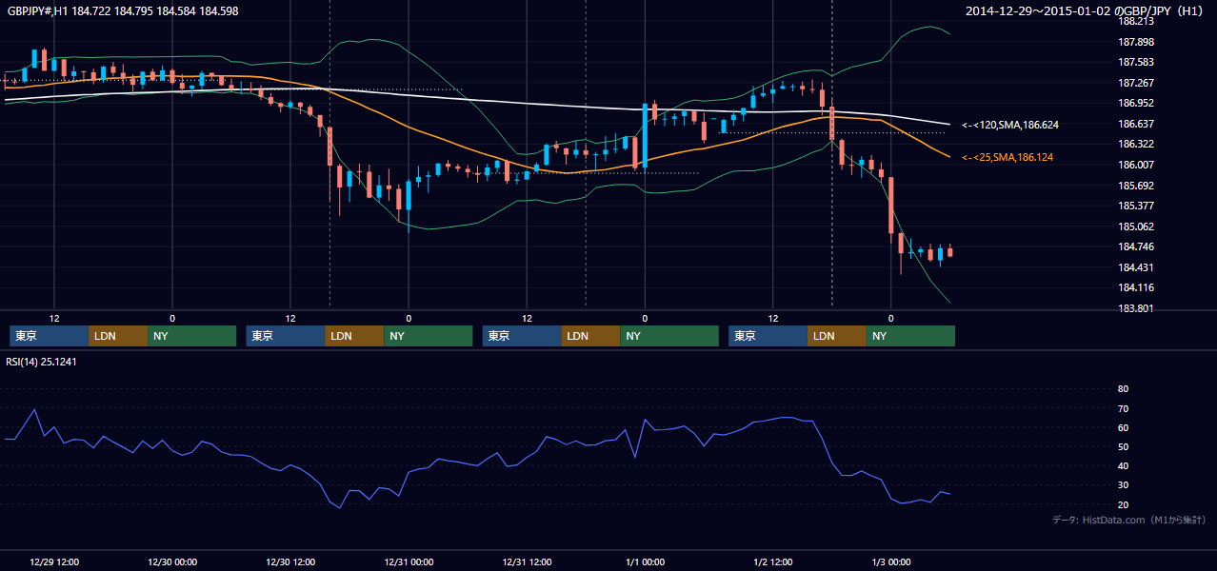
Task: Click the 12/30 12:00 time label
Action: pos(290,562)
